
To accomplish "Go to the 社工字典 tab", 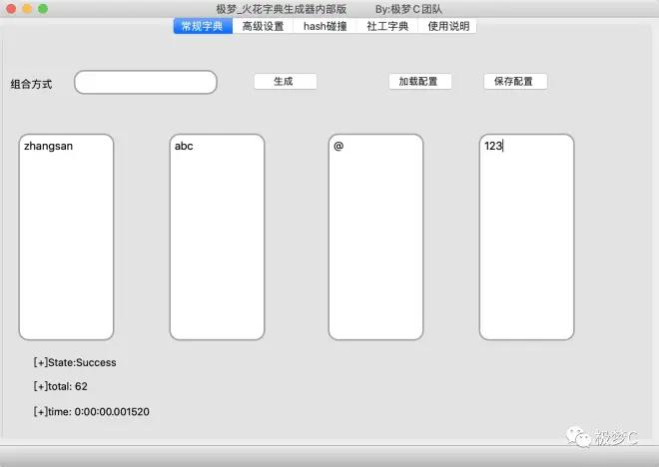I will [387, 26].
